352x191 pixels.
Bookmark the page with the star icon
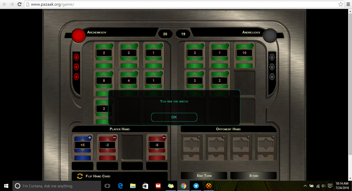(341, 4)
